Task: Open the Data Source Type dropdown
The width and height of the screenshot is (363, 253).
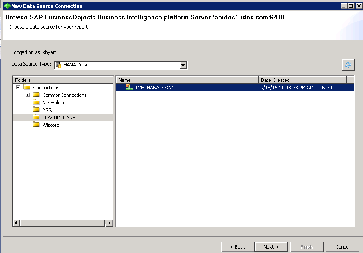Action: click(x=183, y=65)
